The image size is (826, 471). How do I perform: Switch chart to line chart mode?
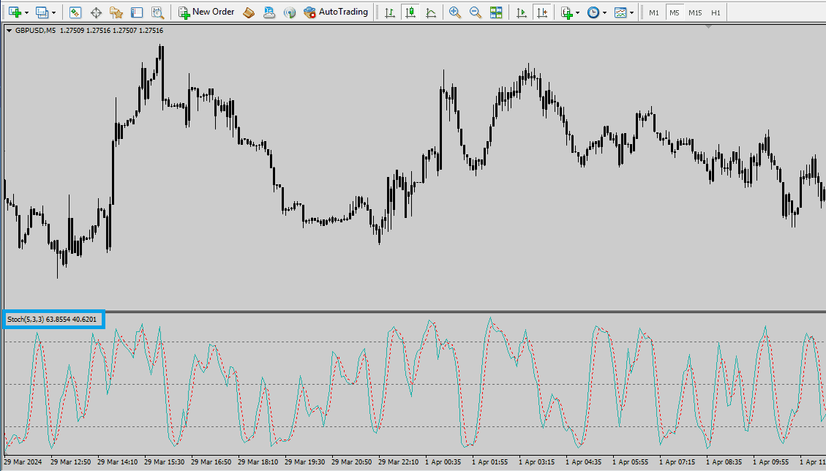[x=431, y=12]
